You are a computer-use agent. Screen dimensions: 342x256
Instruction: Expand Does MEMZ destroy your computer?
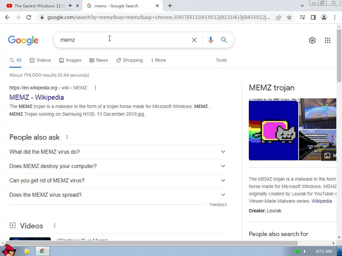[118, 166]
